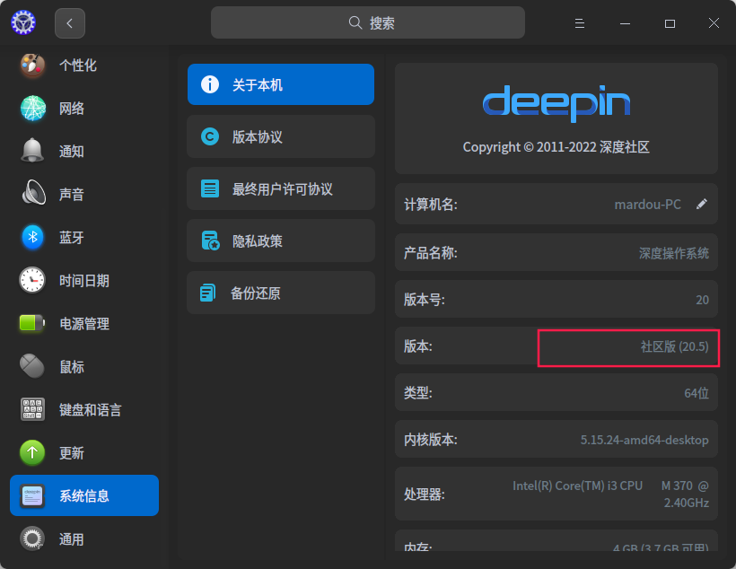The image size is (736, 569).
Task: Open the 电源管理 battery icon
Action: (x=32, y=323)
